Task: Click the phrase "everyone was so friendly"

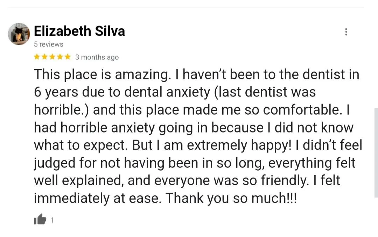Action: pyautogui.click(x=231, y=181)
